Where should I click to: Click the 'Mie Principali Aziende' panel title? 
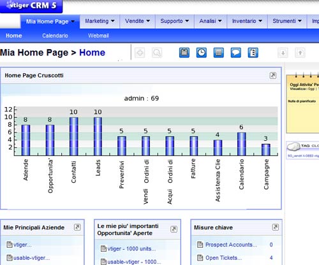click(34, 227)
